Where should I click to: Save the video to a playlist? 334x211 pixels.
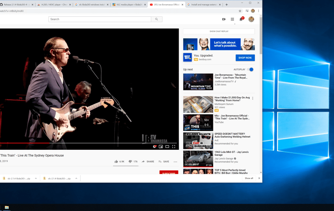coord(164,162)
